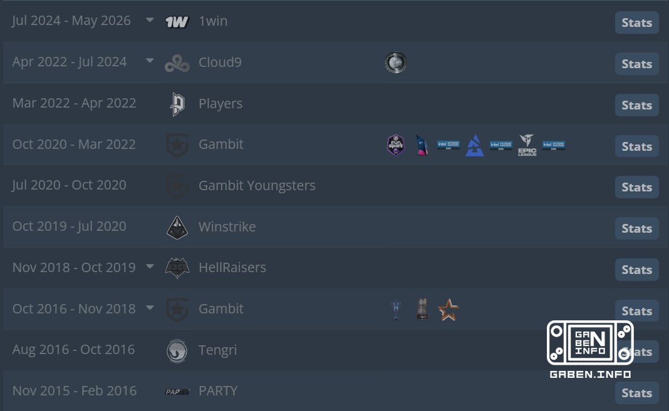Click the Tengri team logo
Viewport: 669px width, 411px height.
(x=177, y=351)
